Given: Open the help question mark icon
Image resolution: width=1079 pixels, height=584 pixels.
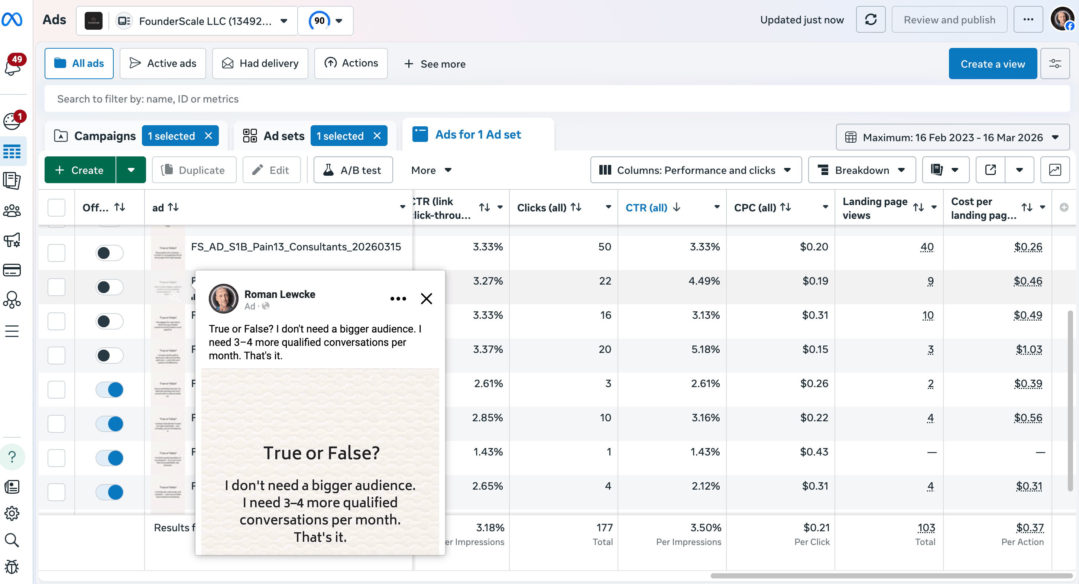Looking at the screenshot, I should pyautogui.click(x=12, y=456).
